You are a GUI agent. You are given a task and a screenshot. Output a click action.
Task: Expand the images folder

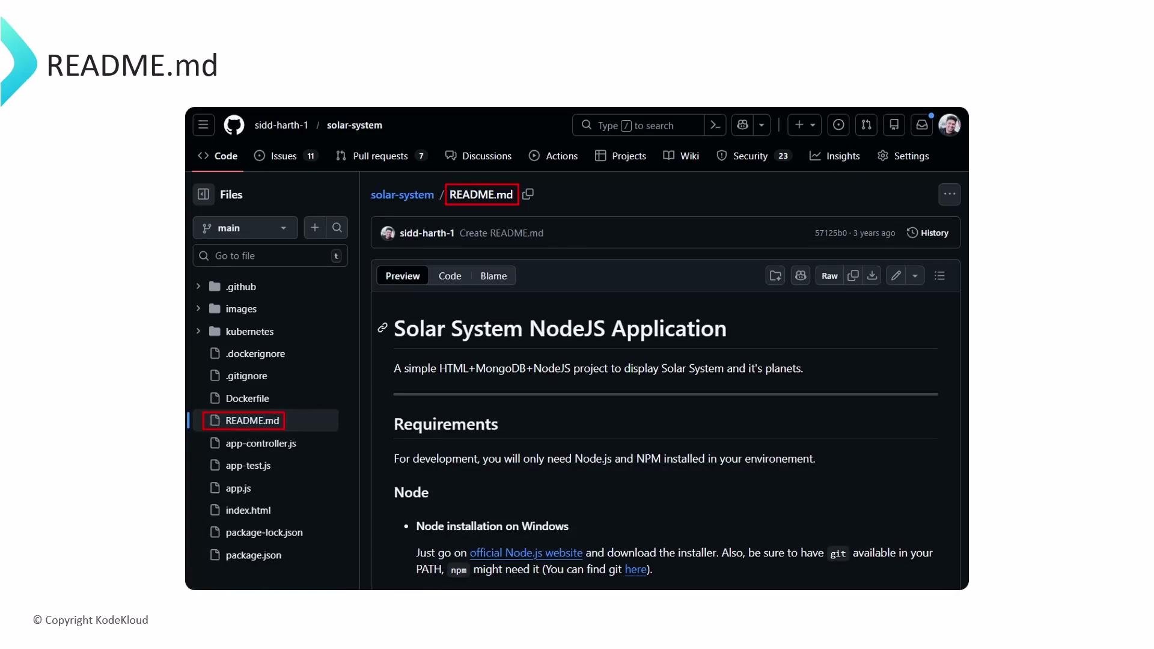tap(198, 308)
